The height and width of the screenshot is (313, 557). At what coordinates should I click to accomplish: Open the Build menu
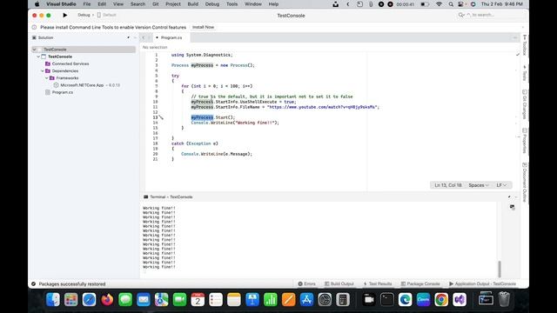[193, 4]
